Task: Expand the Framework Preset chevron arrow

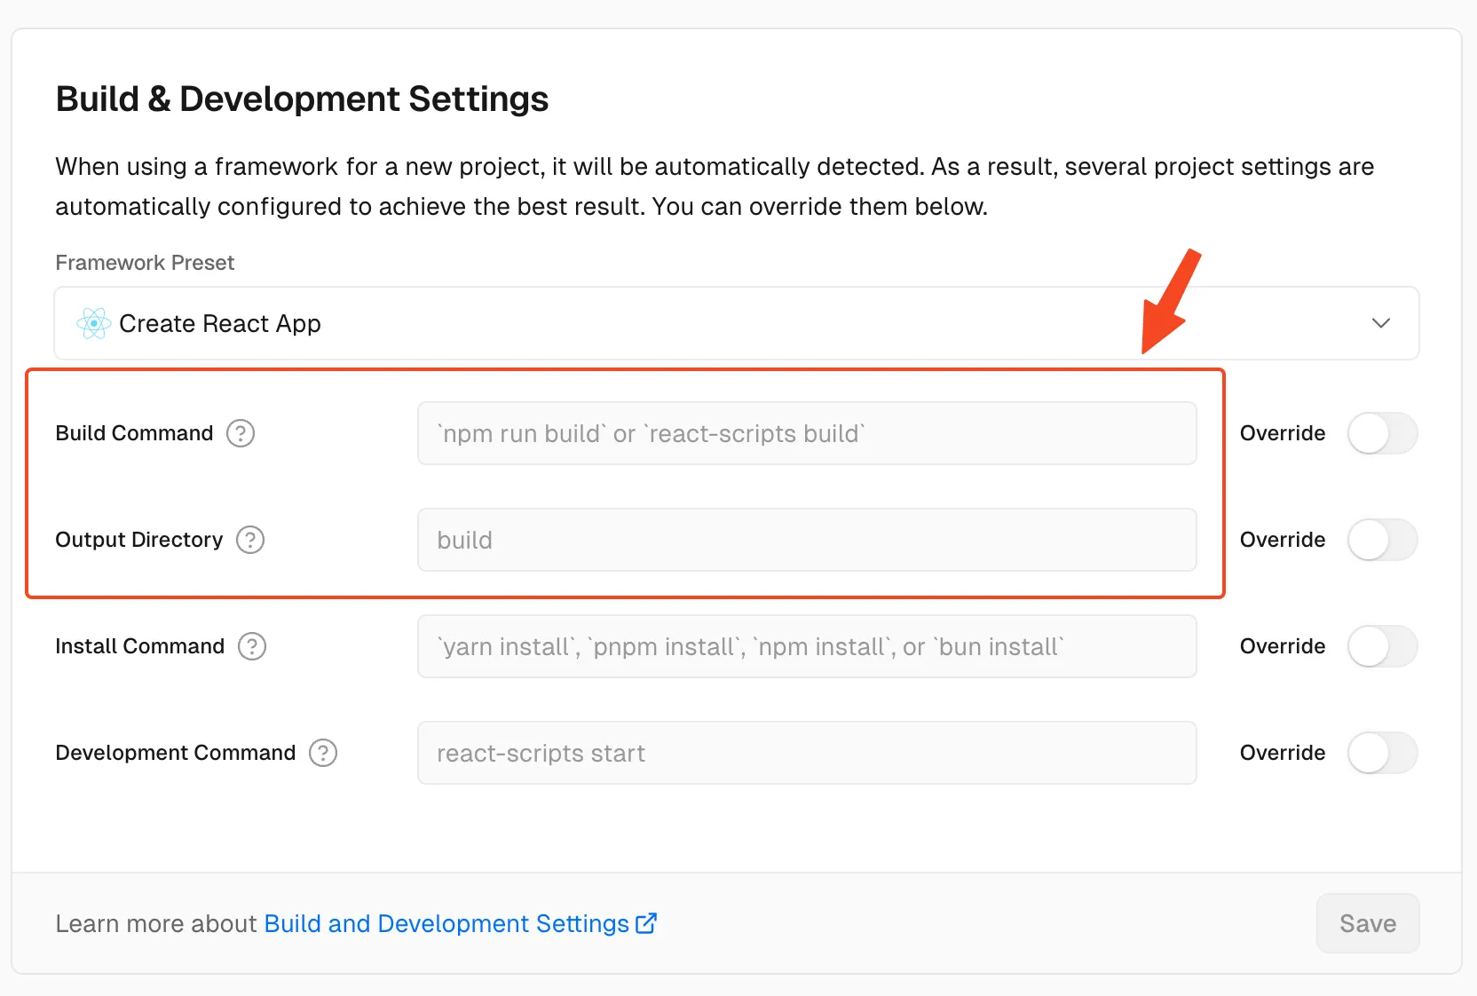Action: 1380,323
